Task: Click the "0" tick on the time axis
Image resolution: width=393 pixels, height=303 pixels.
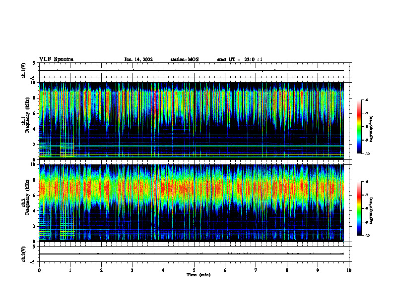Action: [x=39, y=270]
